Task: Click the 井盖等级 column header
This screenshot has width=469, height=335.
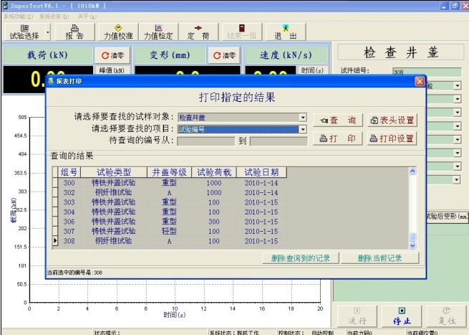Action: (169, 172)
